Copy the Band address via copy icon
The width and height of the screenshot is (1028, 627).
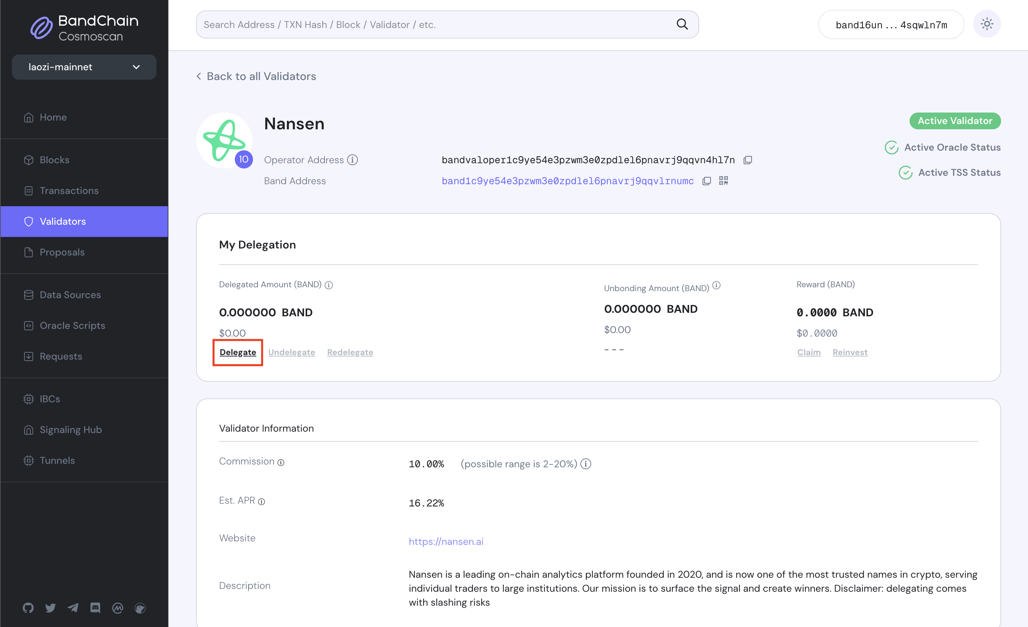click(706, 181)
